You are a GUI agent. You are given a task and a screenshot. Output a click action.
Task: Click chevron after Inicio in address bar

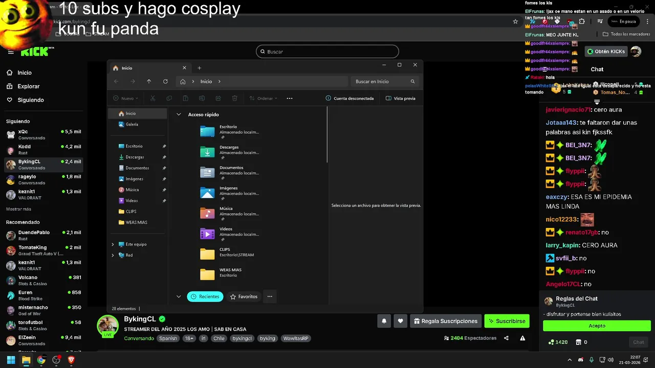(x=220, y=81)
